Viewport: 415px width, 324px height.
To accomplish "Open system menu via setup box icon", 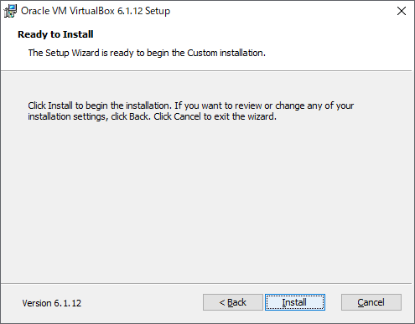I will click(x=10, y=11).
